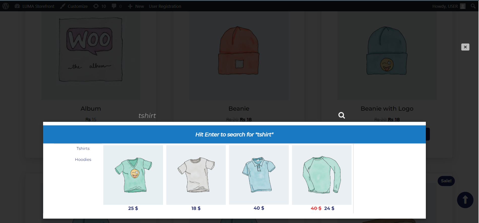479x223 pixels.
Task: Click the orange Beanie product image
Action: click(x=239, y=56)
